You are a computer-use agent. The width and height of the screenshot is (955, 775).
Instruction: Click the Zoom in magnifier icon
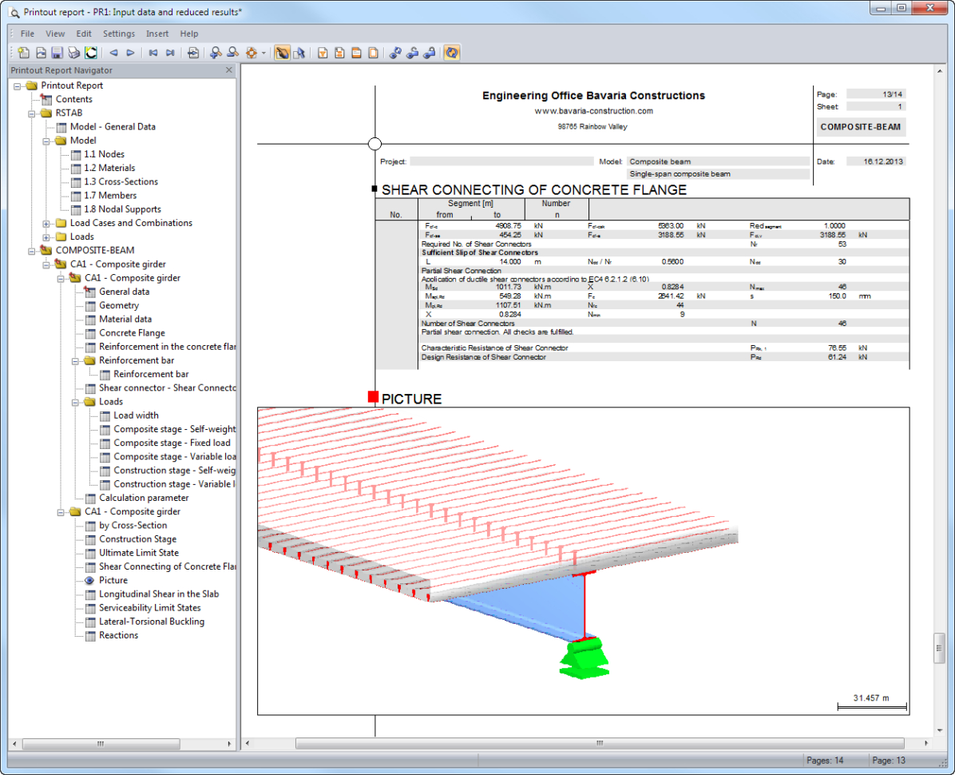click(216, 54)
